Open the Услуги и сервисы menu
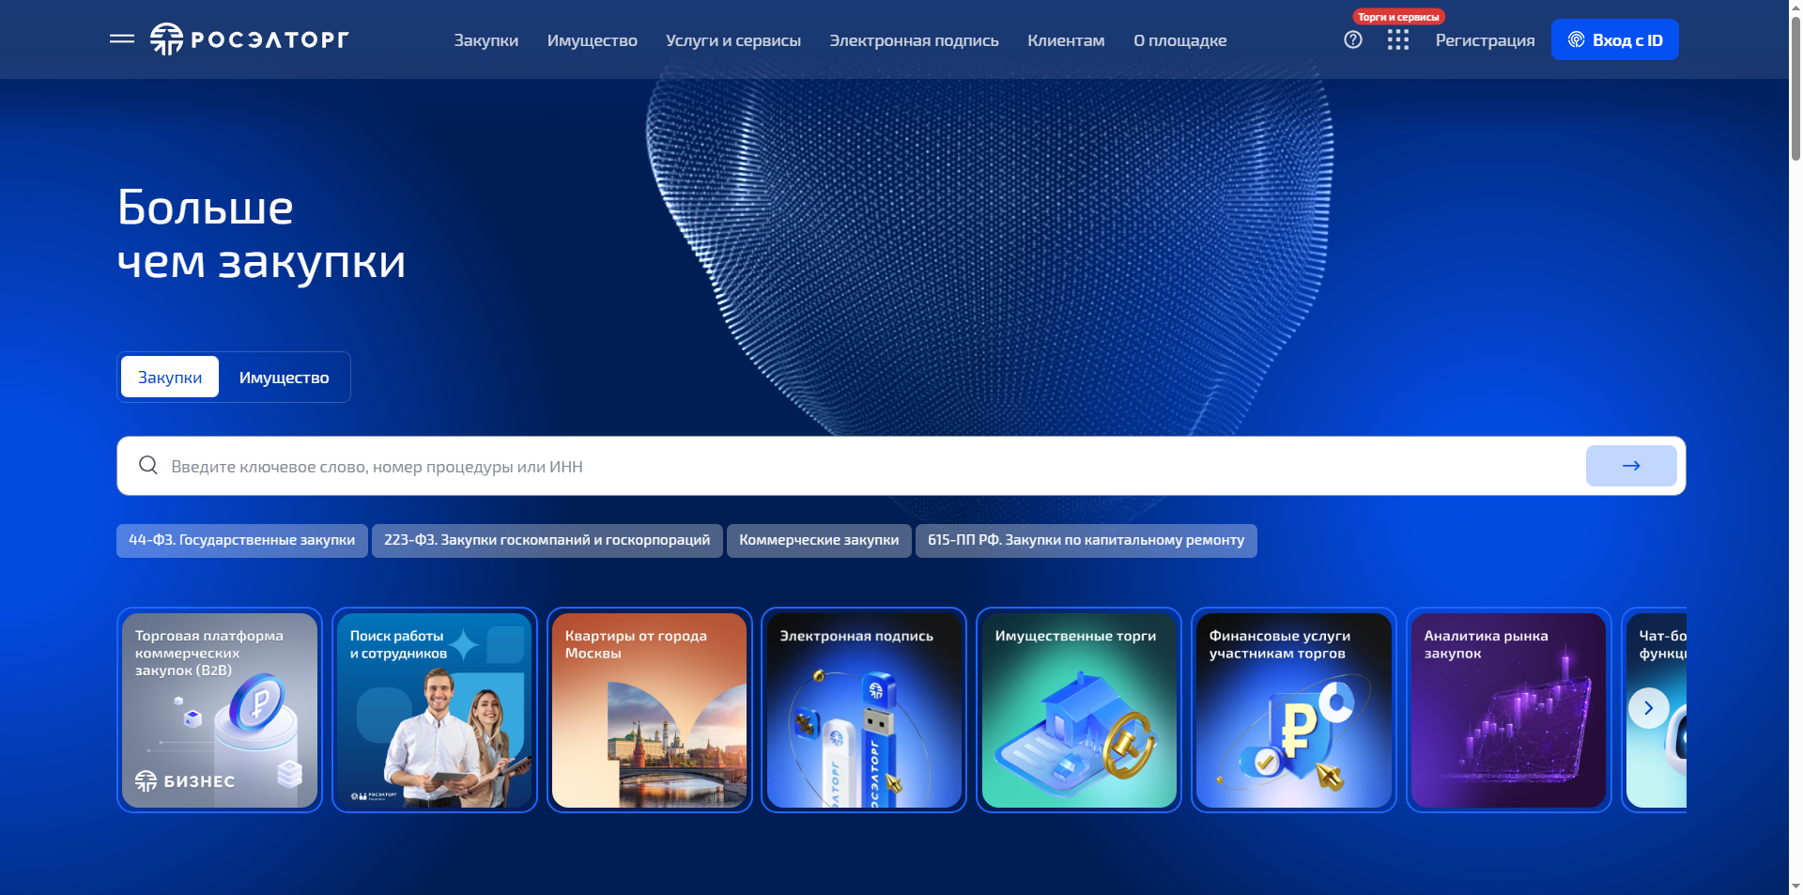Image resolution: width=1803 pixels, height=895 pixels. tap(733, 40)
